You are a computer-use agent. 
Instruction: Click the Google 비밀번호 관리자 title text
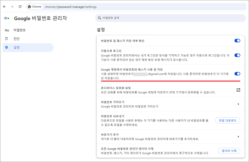(40, 18)
